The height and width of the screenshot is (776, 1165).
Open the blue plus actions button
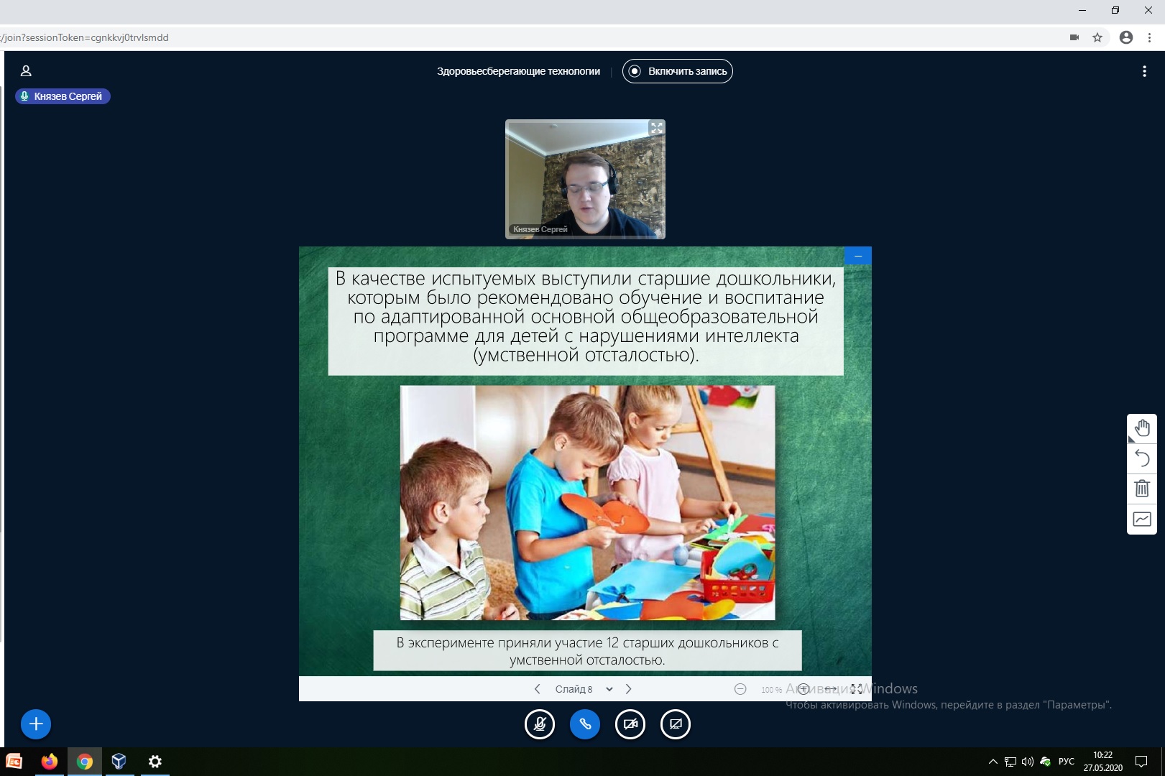(x=36, y=724)
